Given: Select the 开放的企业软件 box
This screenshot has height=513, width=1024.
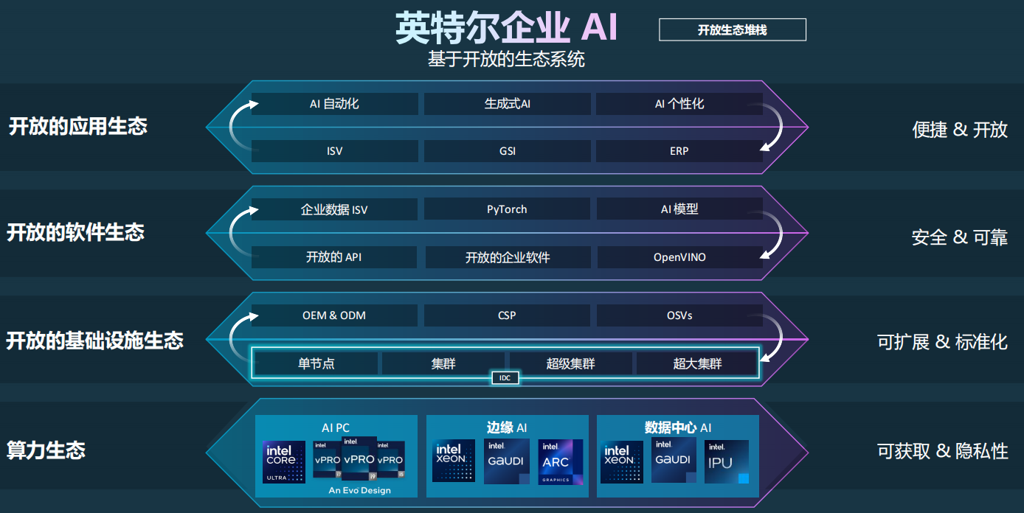Looking at the screenshot, I should point(508,257).
